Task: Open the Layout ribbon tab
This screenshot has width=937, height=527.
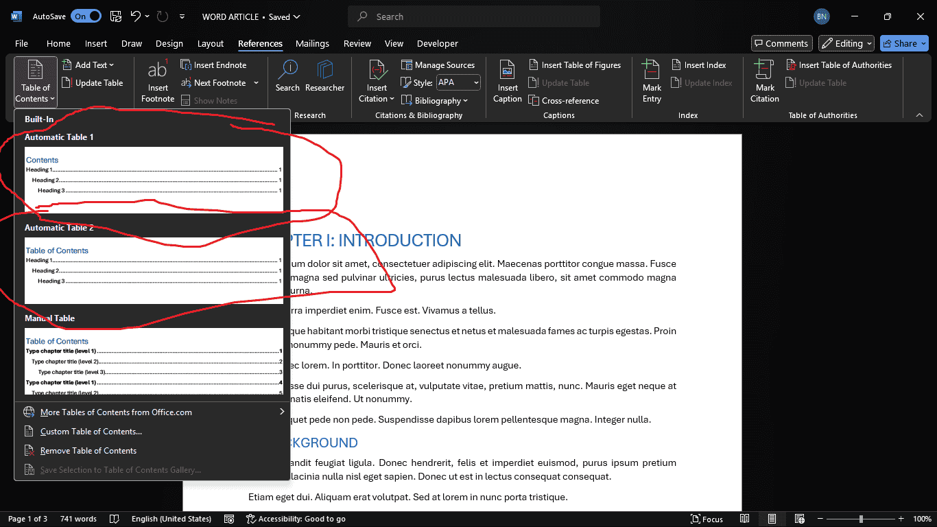Action: (x=211, y=43)
